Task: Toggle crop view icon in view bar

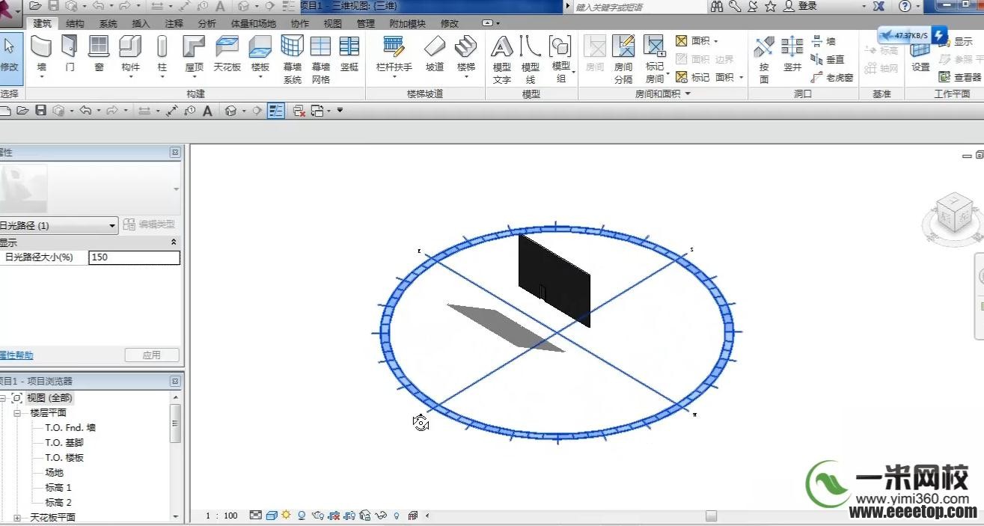Action: pyautogui.click(x=334, y=515)
